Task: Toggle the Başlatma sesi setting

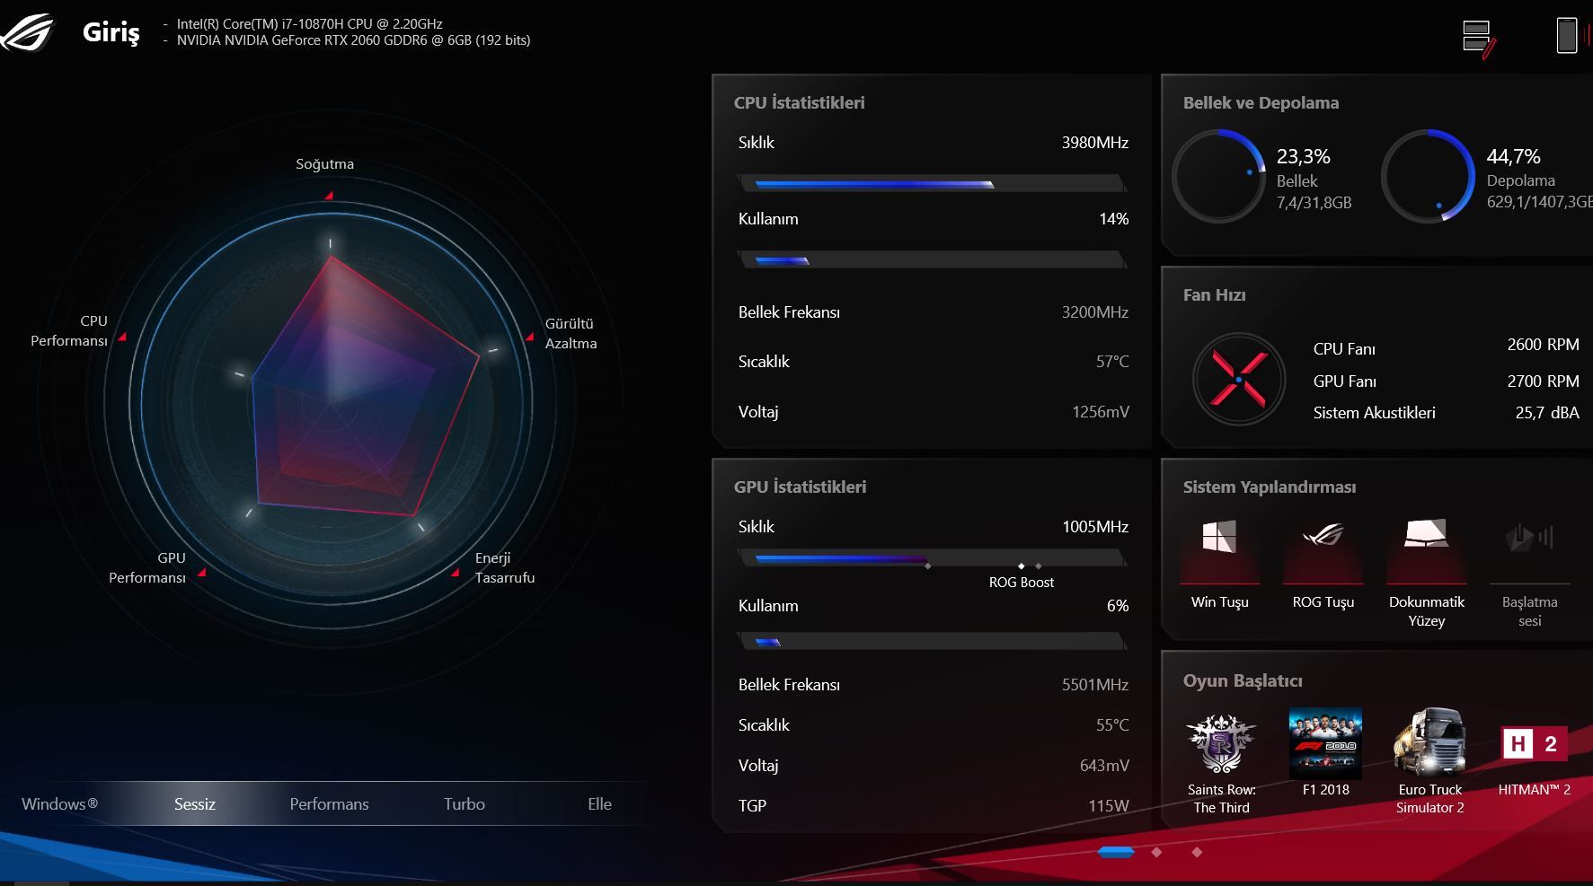Action: (1530, 572)
